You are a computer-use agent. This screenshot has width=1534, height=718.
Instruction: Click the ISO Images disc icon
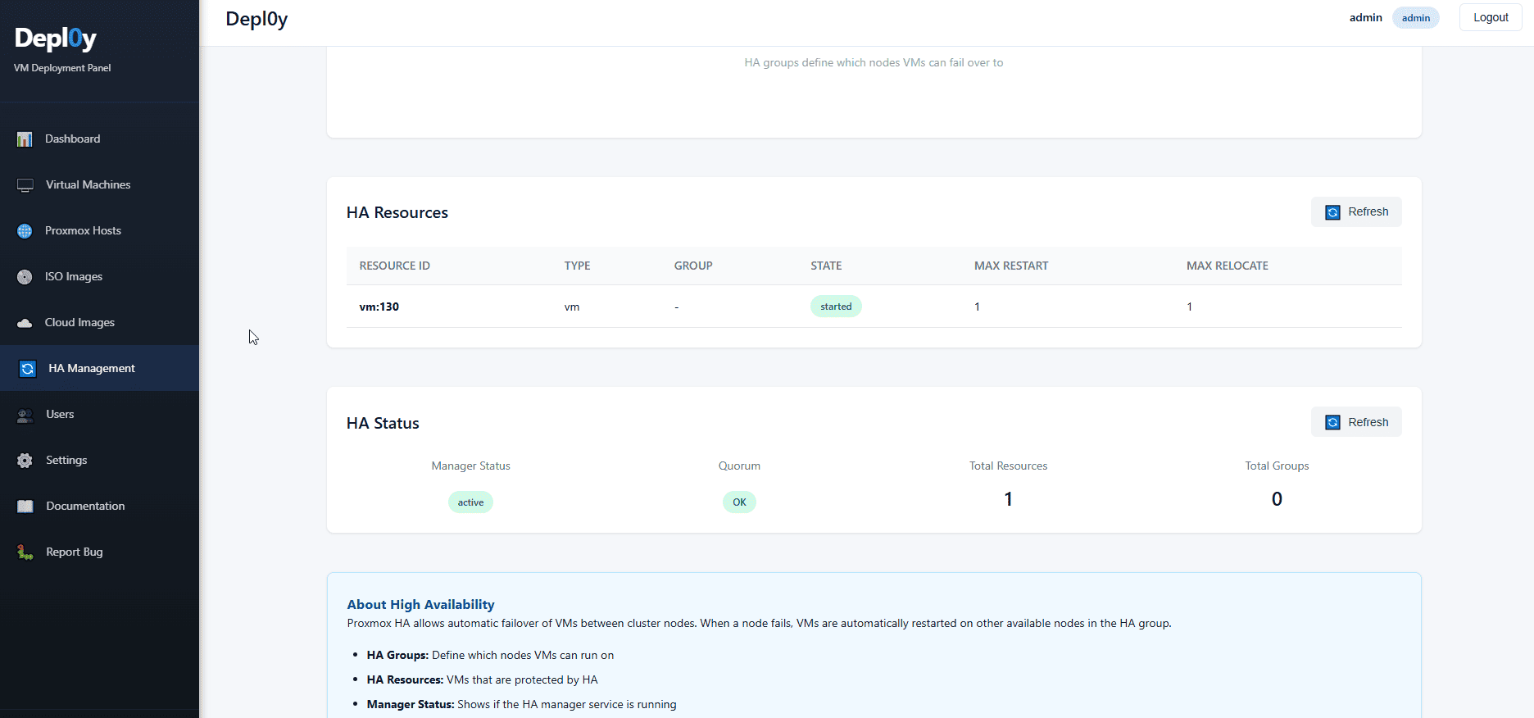(x=25, y=277)
